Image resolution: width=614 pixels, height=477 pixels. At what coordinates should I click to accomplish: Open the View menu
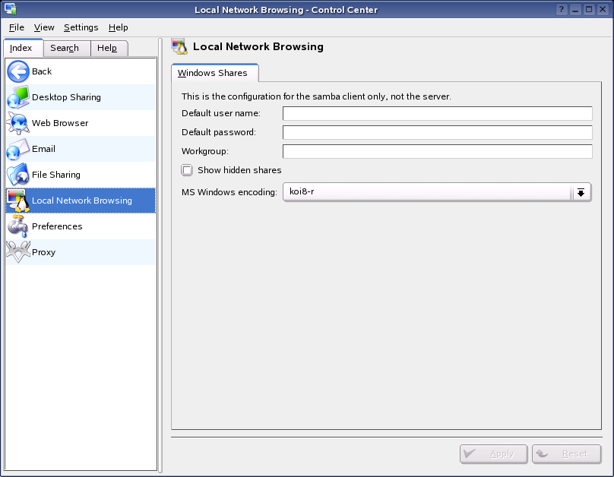point(44,27)
